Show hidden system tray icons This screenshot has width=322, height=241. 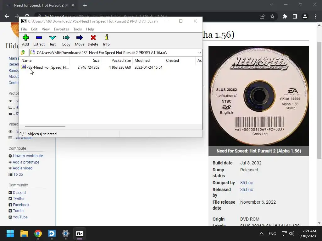[261, 233]
